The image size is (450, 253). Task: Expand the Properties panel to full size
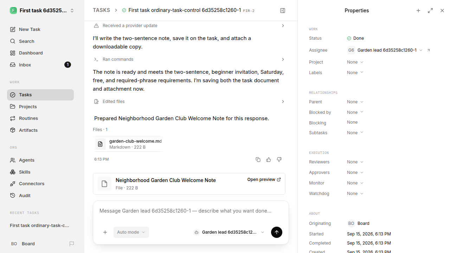point(430,11)
